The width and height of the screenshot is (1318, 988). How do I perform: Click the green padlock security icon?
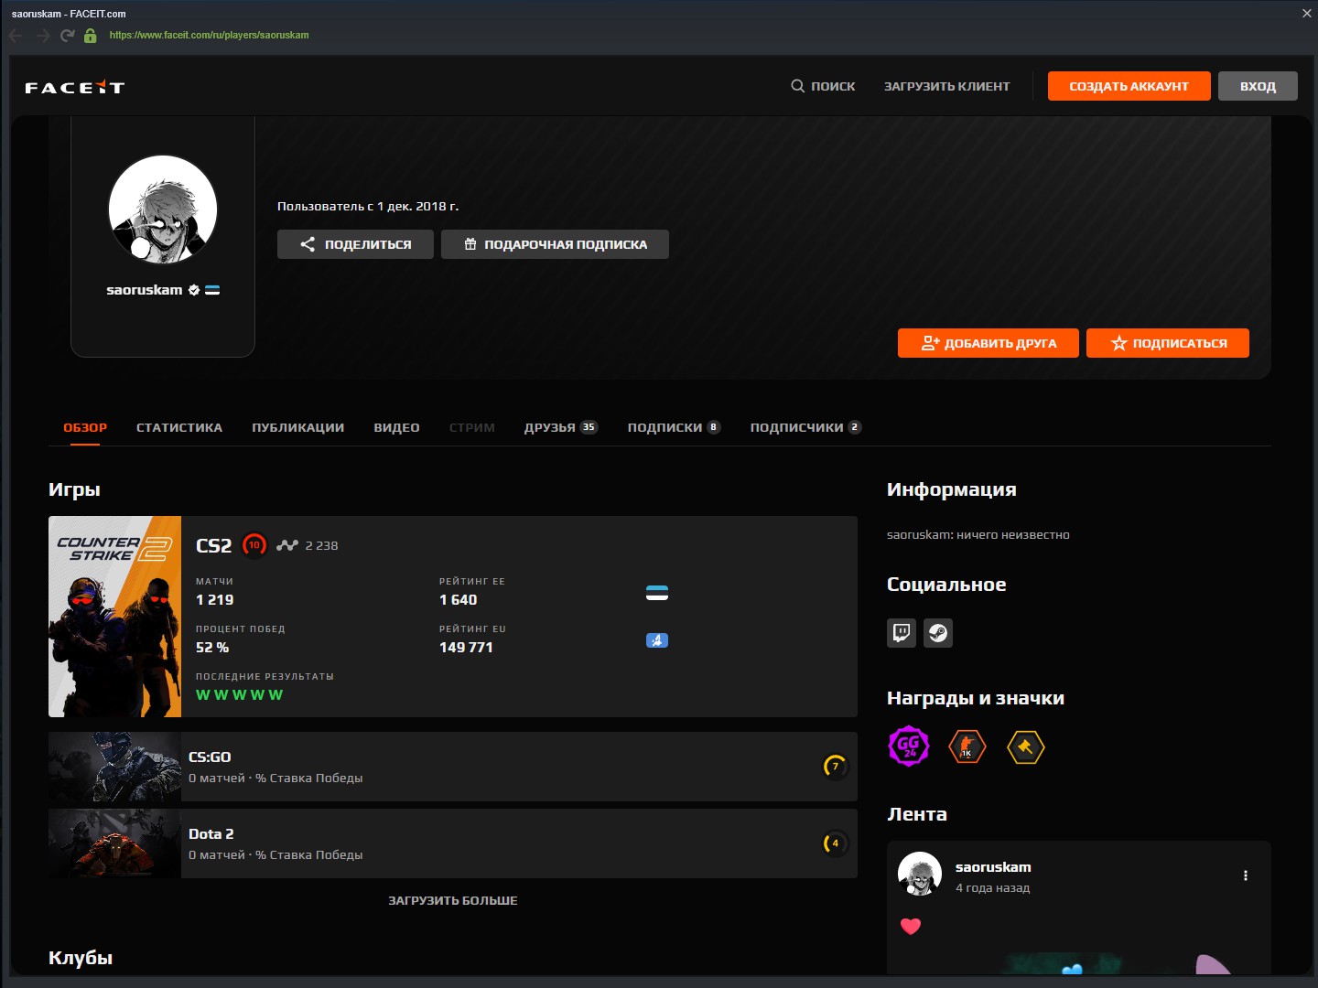point(90,36)
